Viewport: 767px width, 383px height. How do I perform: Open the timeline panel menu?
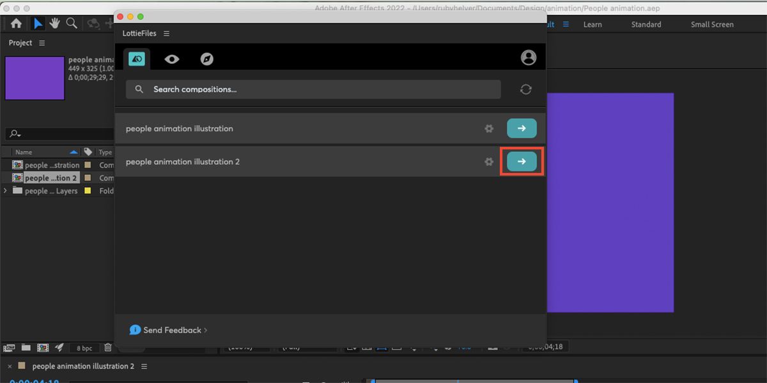[144, 366]
